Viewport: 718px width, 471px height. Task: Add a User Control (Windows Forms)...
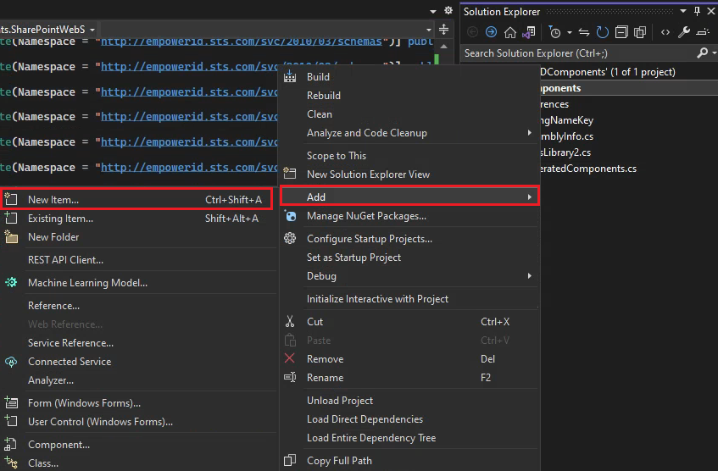137,422
